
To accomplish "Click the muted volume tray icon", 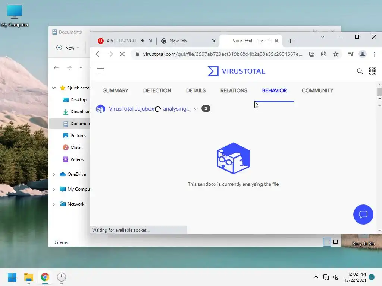I will pos(336,277).
